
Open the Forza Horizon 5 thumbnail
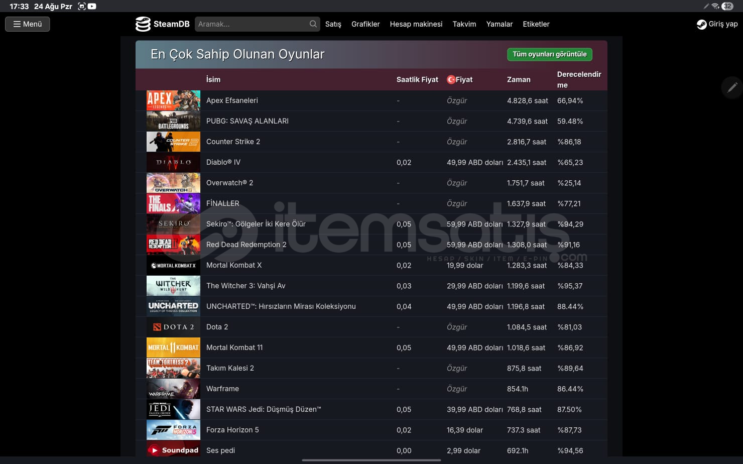[x=173, y=430]
